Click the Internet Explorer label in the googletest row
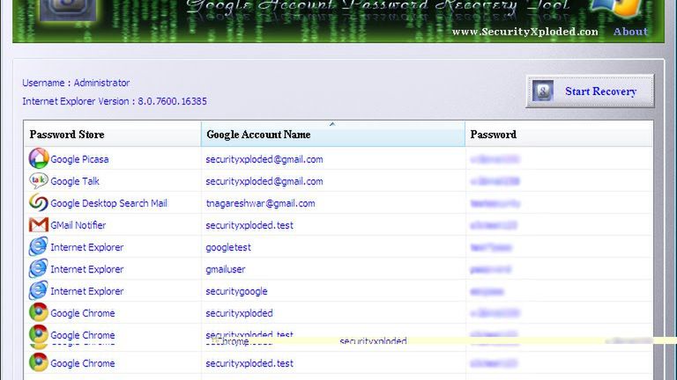 point(86,247)
